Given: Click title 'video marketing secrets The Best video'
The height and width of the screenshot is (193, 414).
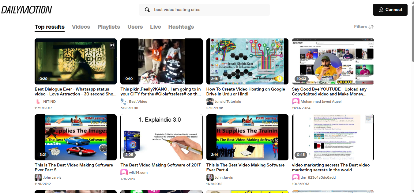Looking at the screenshot, I should tap(331, 167).
